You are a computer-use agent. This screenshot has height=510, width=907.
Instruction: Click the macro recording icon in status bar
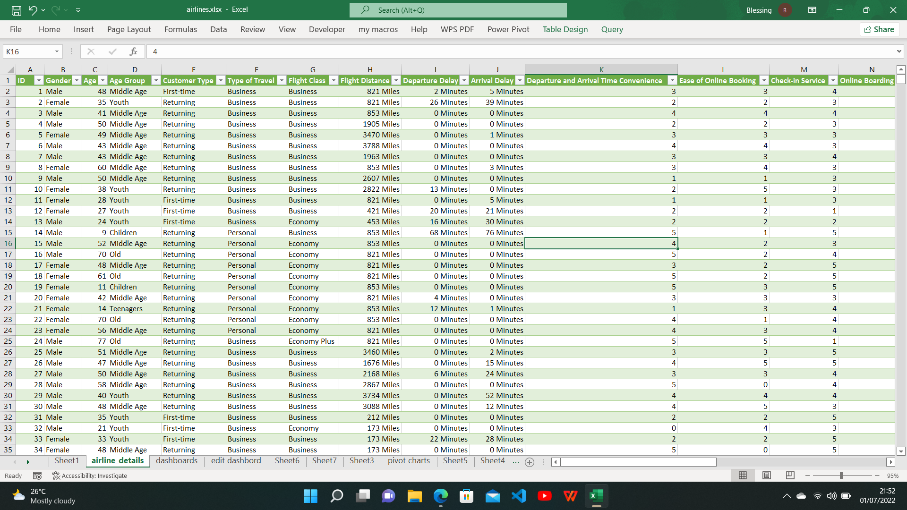tap(37, 476)
